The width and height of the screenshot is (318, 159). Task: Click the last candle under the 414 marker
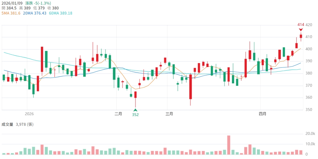pos(301,36)
